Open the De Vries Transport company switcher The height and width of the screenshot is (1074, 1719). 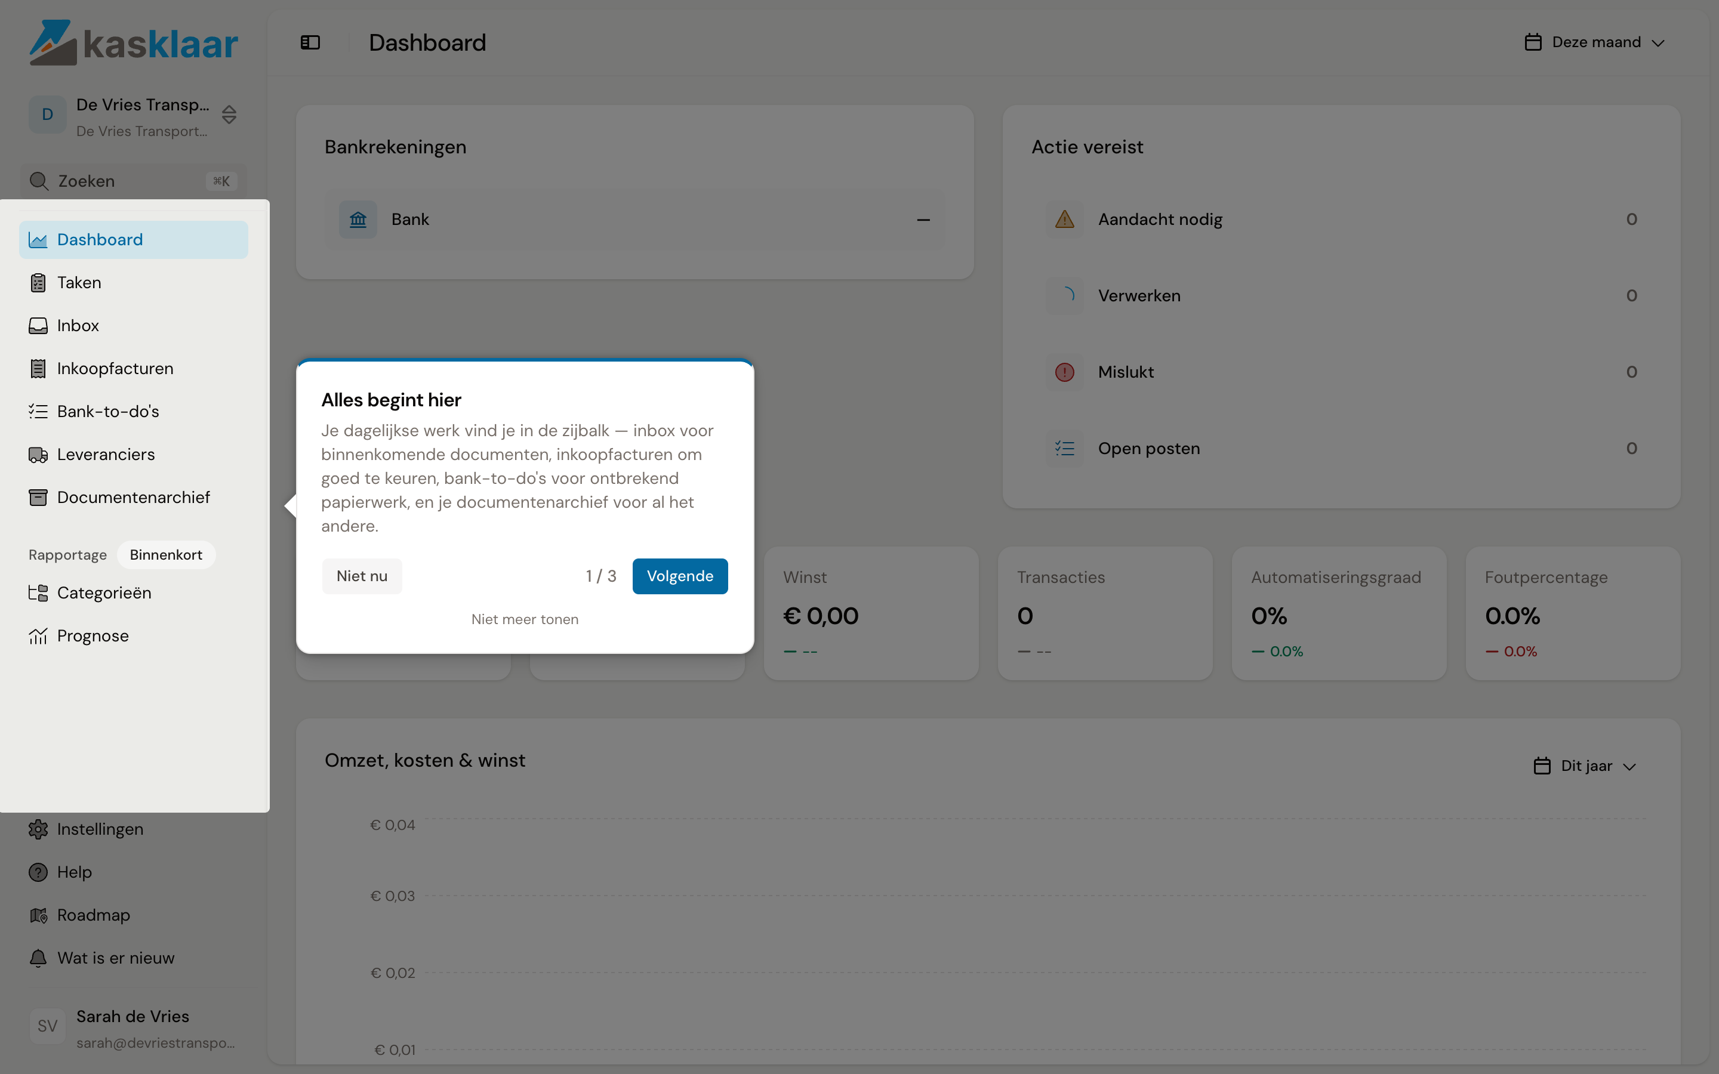(134, 116)
